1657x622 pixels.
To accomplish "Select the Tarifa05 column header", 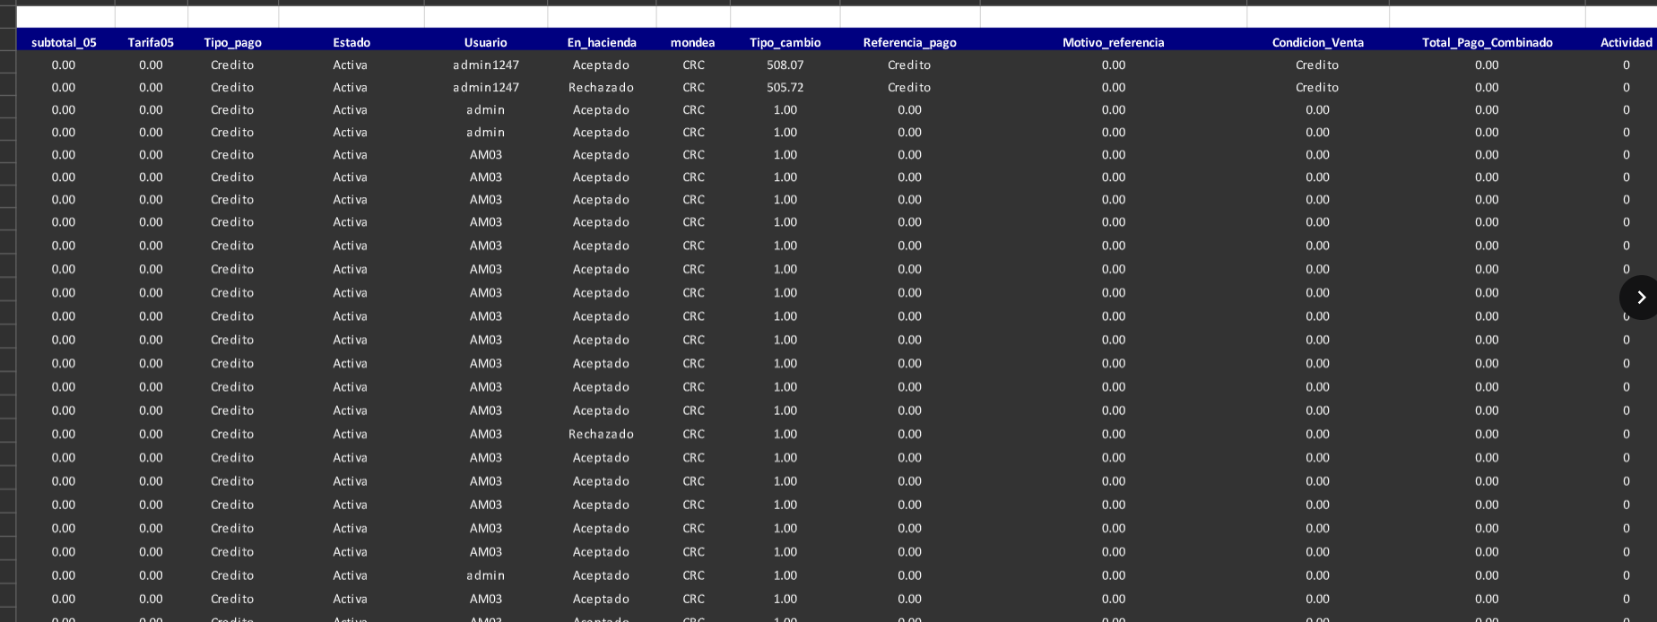I will tap(151, 42).
